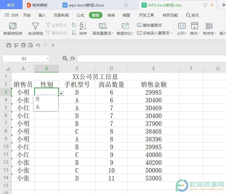
Task: Open the wps word教程.docx document tab
Action: click(x=86, y=5)
